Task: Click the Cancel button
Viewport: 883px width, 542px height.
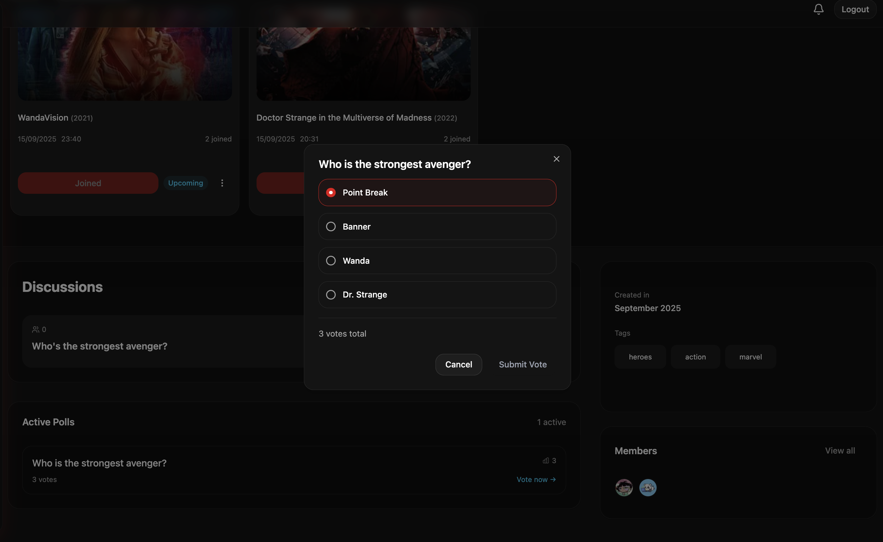Action: pyautogui.click(x=458, y=364)
